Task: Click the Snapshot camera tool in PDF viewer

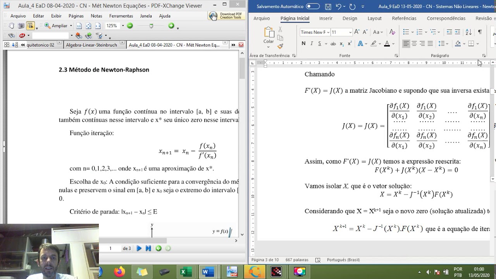Action: pos(21,26)
